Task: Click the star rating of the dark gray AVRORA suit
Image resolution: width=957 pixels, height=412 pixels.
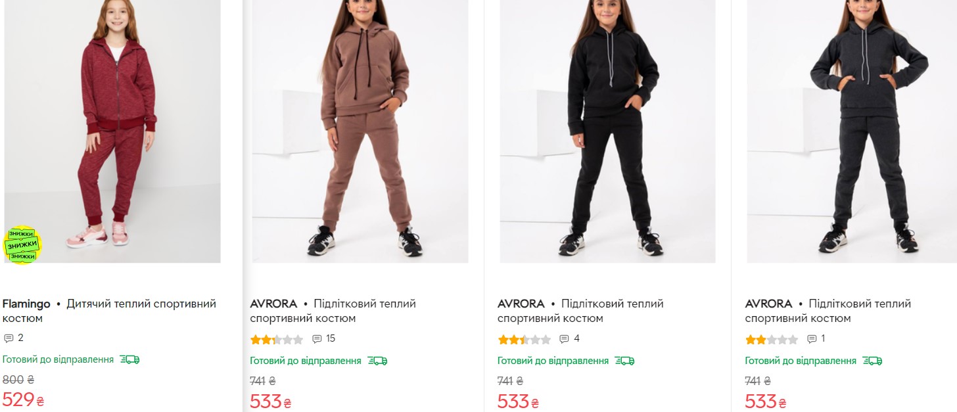Action: point(771,340)
